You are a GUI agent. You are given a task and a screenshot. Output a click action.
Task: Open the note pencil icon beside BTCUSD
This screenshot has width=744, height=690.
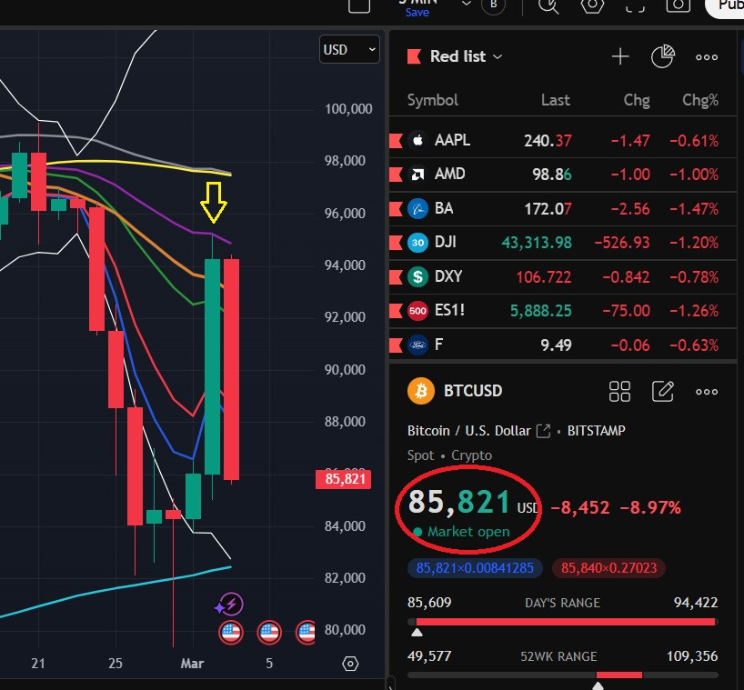(x=663, y=391)
